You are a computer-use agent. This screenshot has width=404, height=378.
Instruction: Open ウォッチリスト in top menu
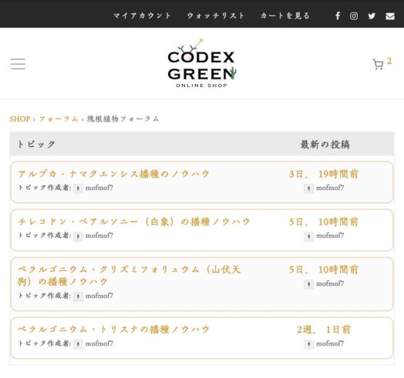coord(216,15)
